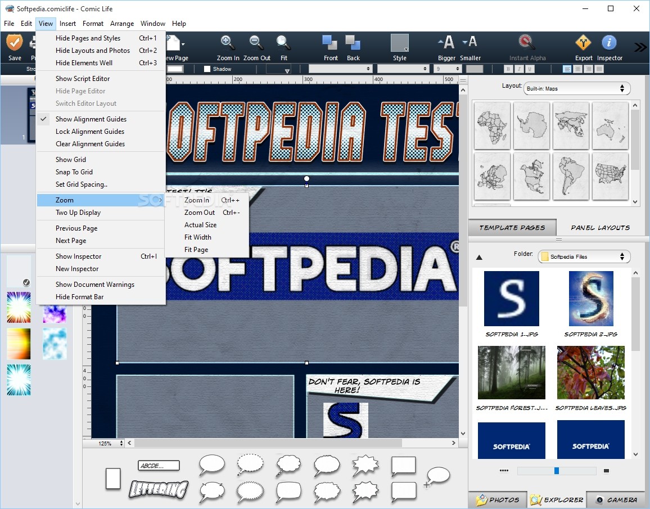Select the USA map layout thumbnail

coord(610,176)
